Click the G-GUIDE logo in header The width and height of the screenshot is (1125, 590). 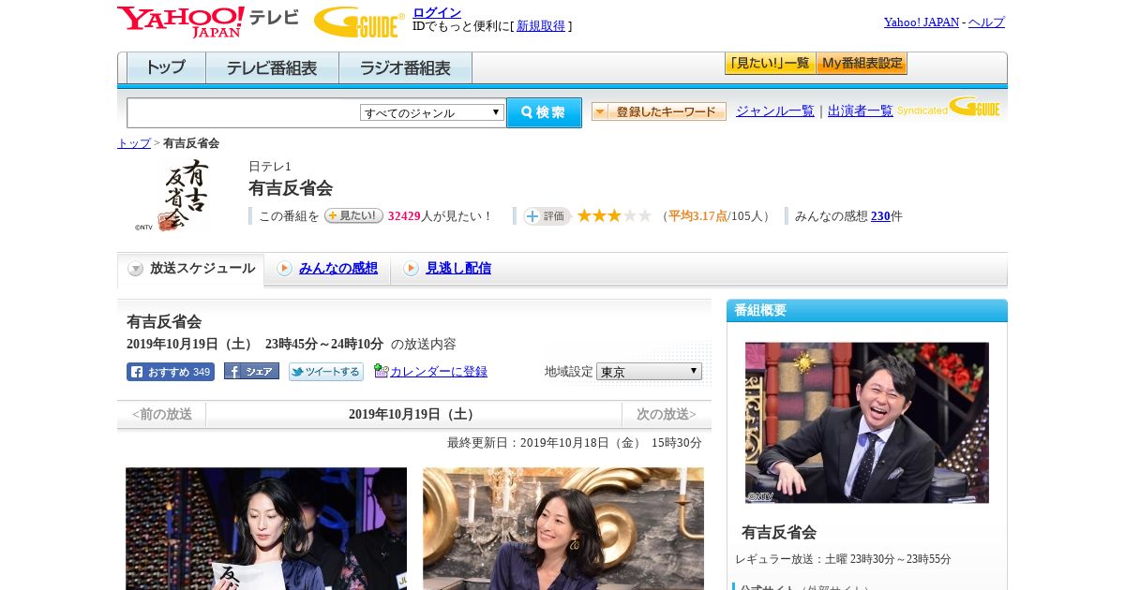click(x=359, y=22)
